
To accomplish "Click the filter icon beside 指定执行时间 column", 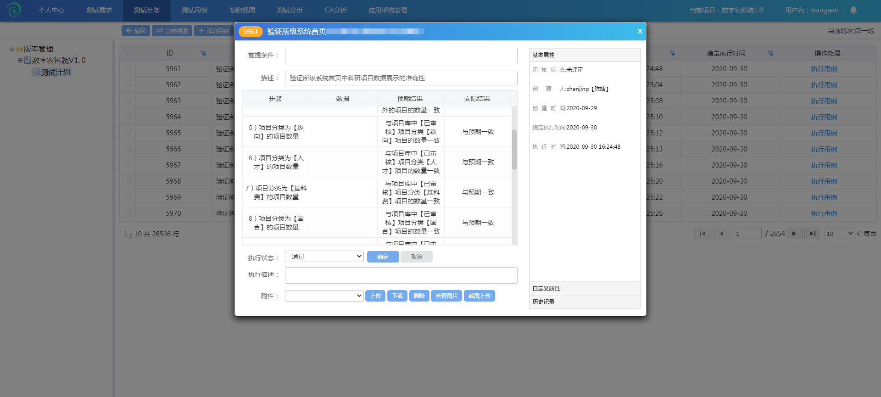I will pyautogui.click(x=770, y=53).
